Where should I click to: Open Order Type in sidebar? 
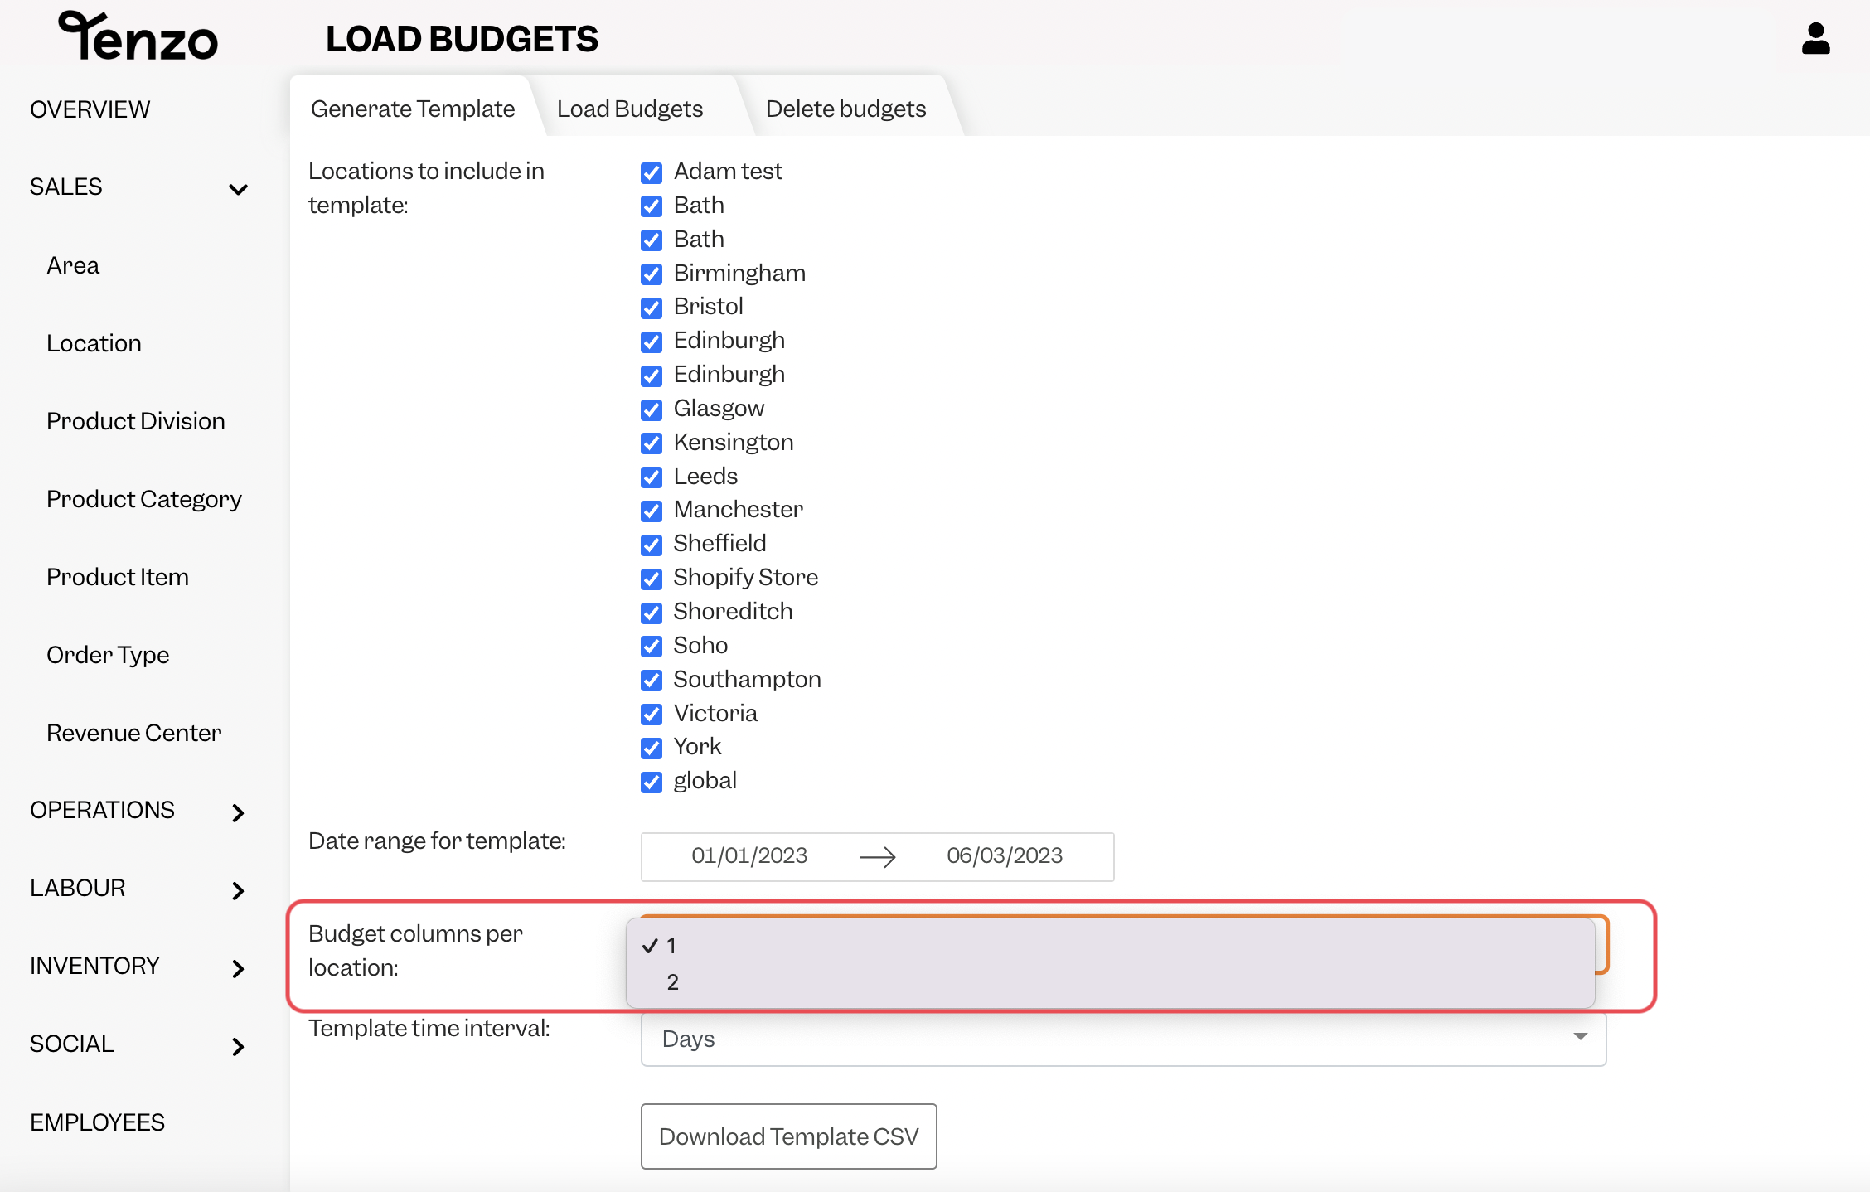click(108, 655)
